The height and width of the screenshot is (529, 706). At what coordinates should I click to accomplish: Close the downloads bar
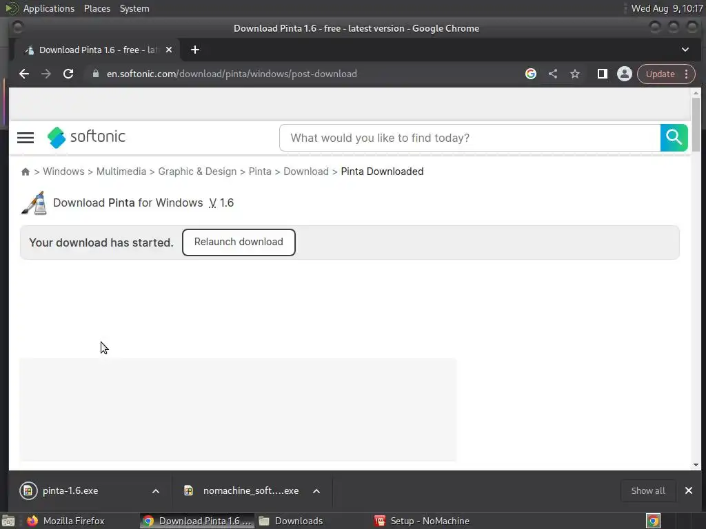689,490
